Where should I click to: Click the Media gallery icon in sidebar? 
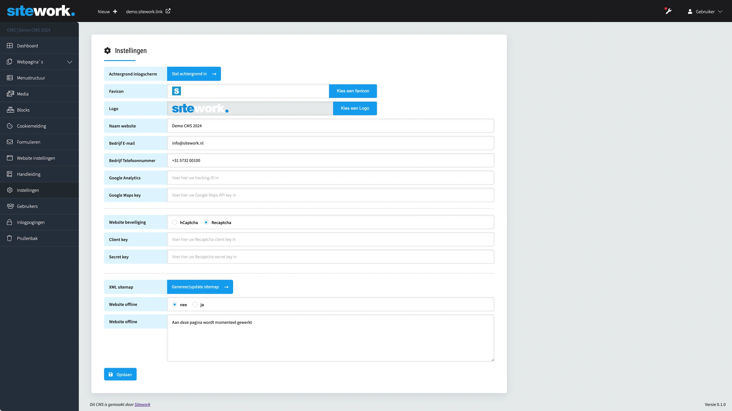click(10, 94)
